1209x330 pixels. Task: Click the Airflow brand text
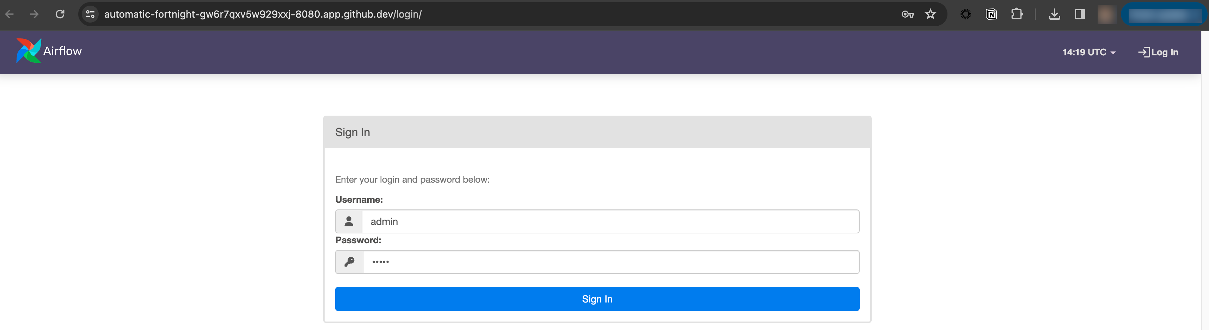62,51
